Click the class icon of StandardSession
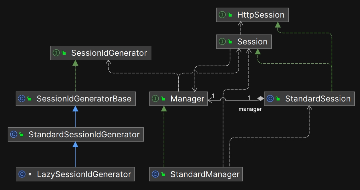This screenshot has width=360, height=190. point(270,98)
